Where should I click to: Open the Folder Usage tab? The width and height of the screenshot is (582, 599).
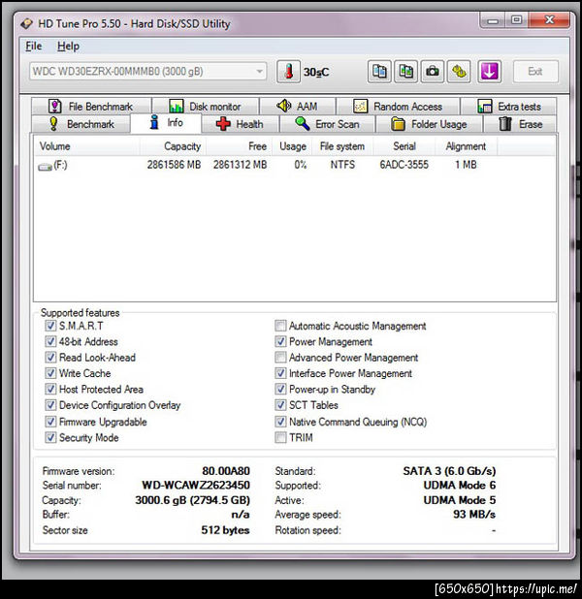tap(429, 124)
